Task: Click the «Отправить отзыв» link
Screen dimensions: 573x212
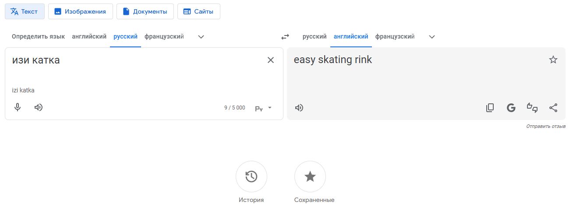Action: point(546,126)
